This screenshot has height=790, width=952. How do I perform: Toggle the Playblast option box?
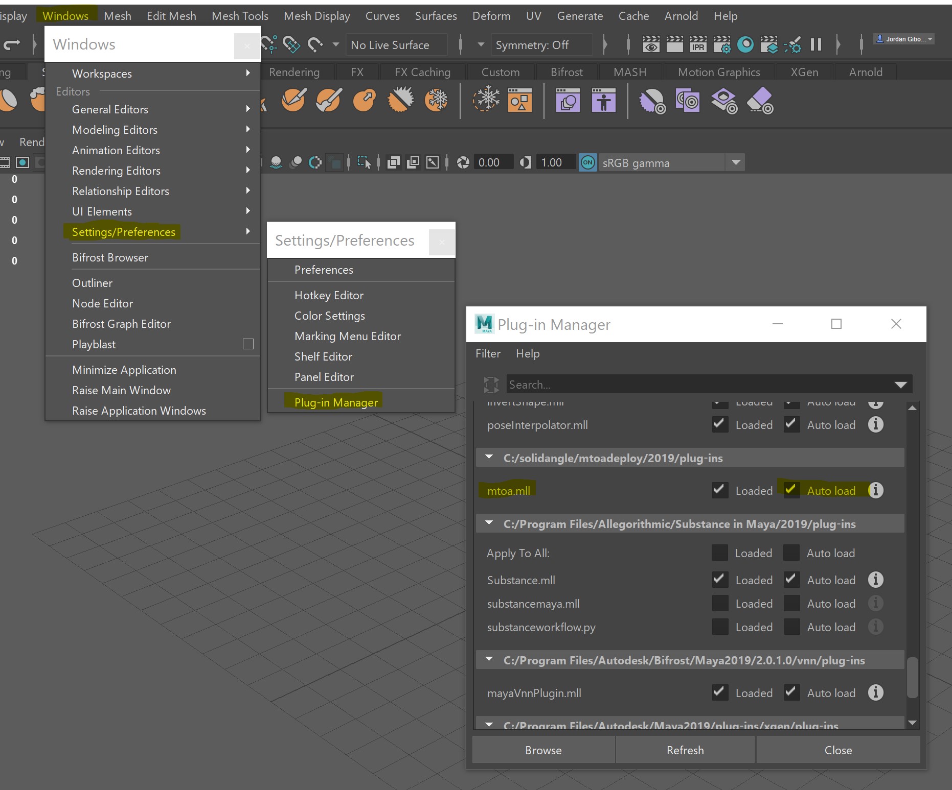point(248,344)
